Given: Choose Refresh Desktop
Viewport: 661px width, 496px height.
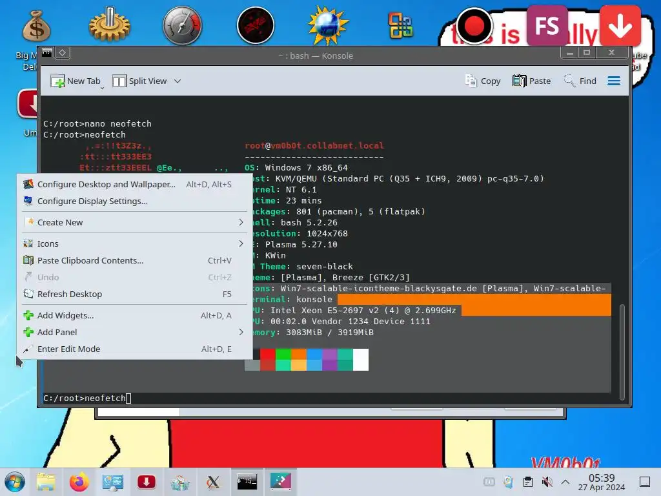Looking at the screenshot, I should click(134, 294).
